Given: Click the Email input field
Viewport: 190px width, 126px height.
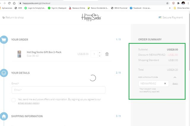Looking at the screenshot, I should click(58, 90).
